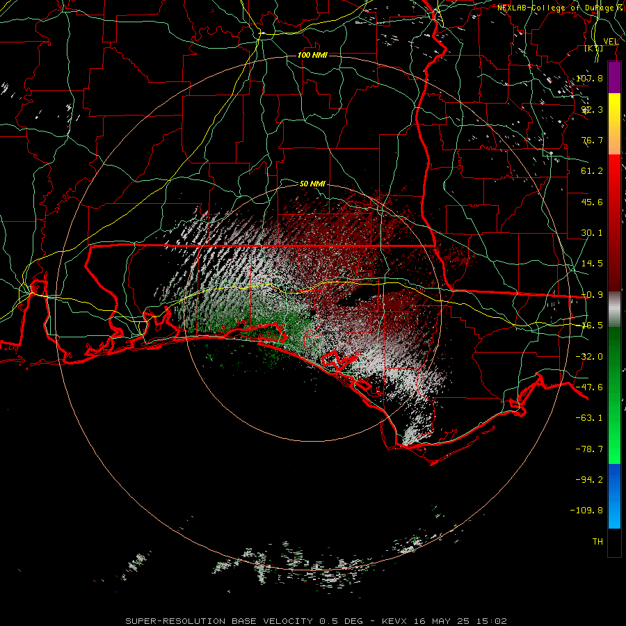
Task: Select the -0.9 velocity scale label
Action: tap(592, 295)
